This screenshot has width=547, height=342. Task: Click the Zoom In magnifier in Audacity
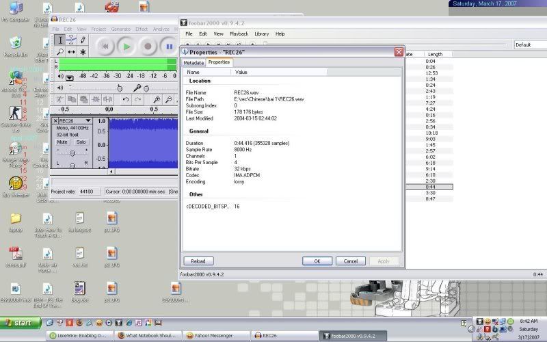click(x=157, y=100)
